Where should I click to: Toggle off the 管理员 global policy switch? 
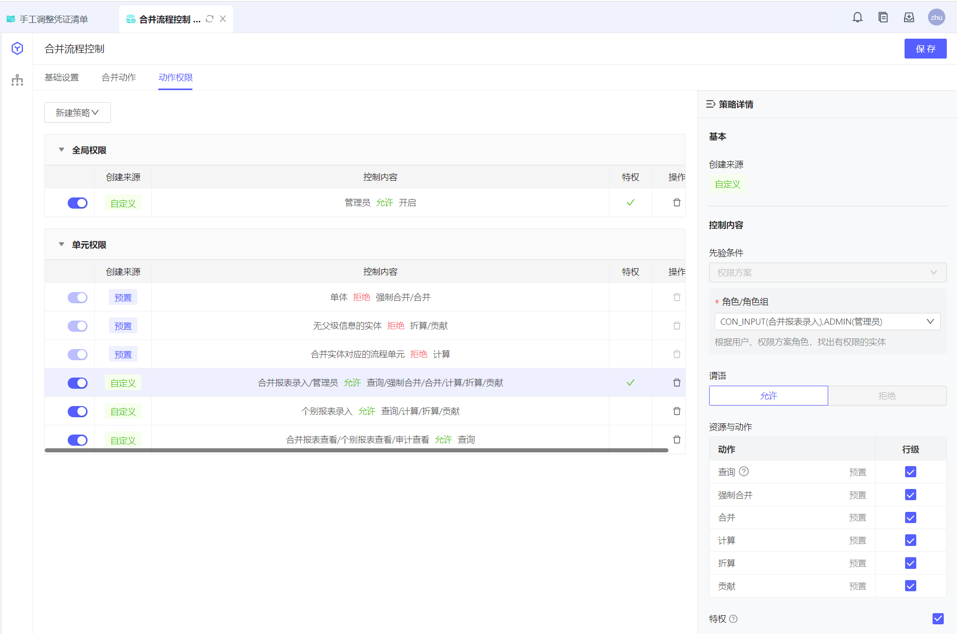click(x=77, y=203)
